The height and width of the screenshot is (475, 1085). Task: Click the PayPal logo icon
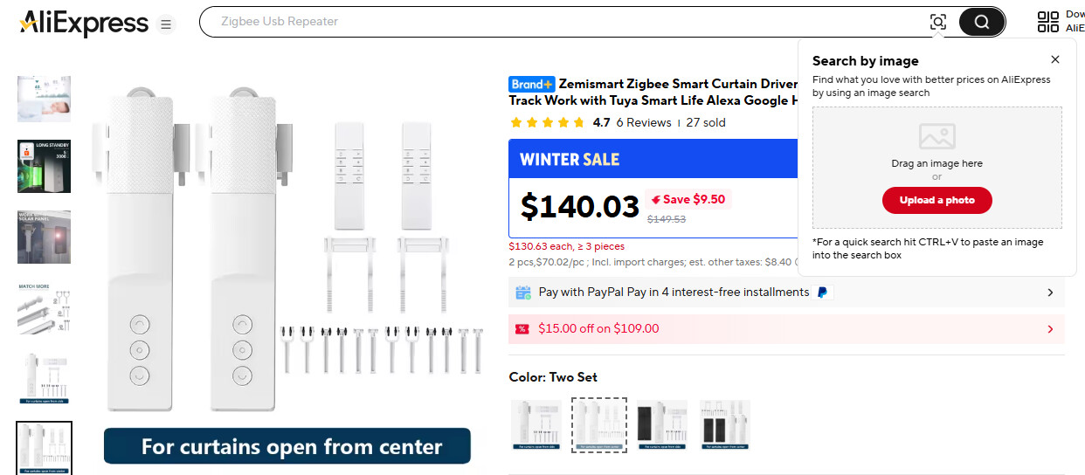[822, 293]
